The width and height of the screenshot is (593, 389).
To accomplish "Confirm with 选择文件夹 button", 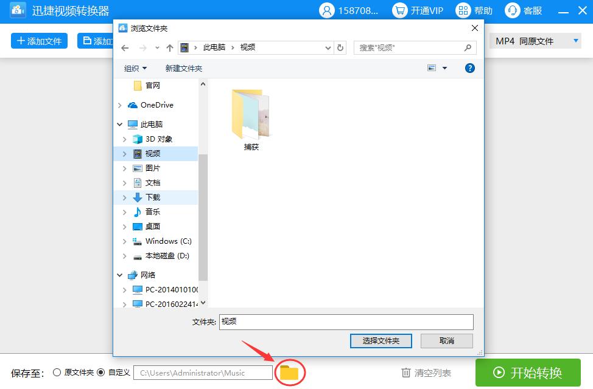I will click(381, 340).
